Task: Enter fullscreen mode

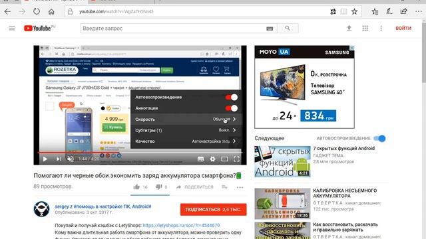Action: (x=236, y=159)
